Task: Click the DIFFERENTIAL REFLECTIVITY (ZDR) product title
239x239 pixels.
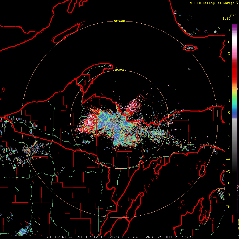Action: click(83, 237)
